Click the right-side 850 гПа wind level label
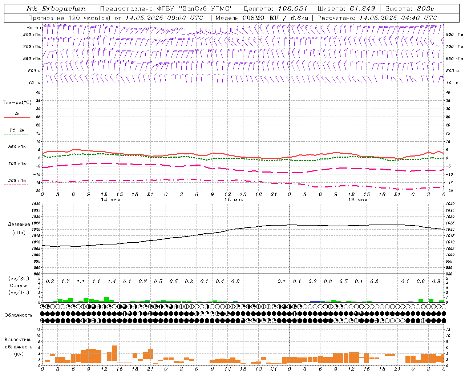 pos(454,59)
